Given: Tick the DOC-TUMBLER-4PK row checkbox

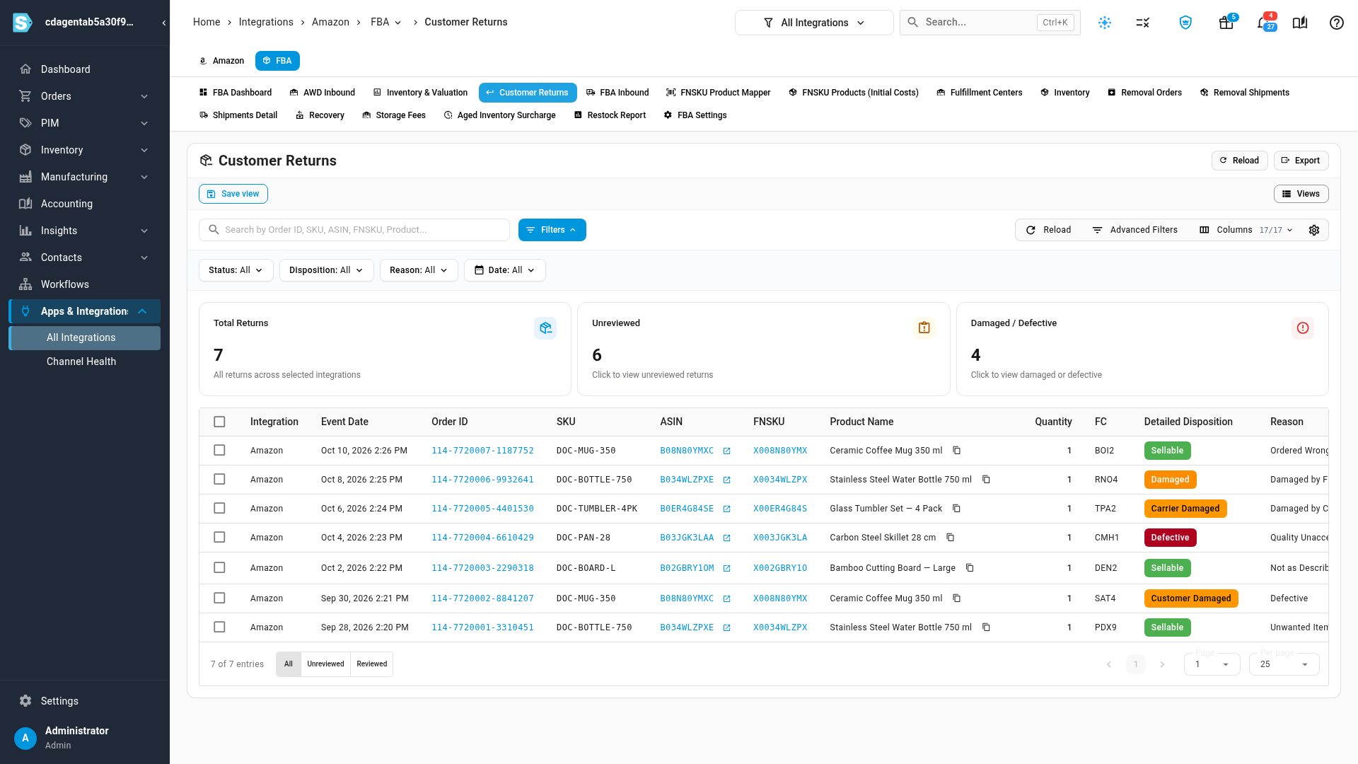Looking at the screenshot, I should pos(219,509).
